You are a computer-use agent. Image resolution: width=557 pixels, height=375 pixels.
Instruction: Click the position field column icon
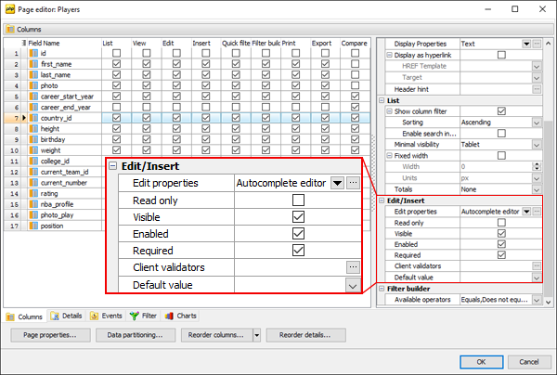33,225
